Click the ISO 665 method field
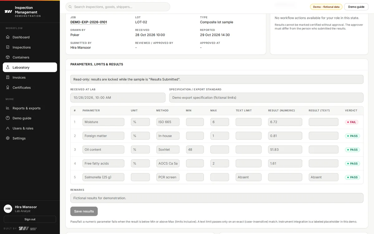This screenshot has width=374, height=234. [168, 122]
